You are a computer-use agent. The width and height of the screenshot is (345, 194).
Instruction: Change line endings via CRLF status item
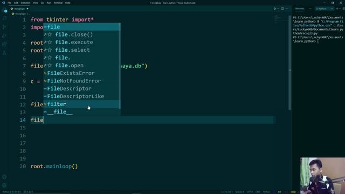click(x=258, y=192)
